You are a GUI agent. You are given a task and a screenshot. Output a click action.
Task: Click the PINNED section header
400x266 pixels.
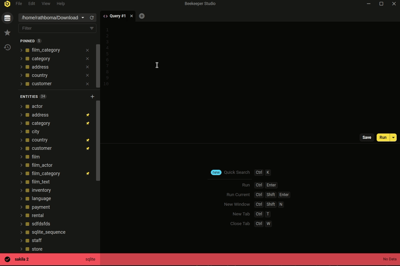(x=28, y=41)
